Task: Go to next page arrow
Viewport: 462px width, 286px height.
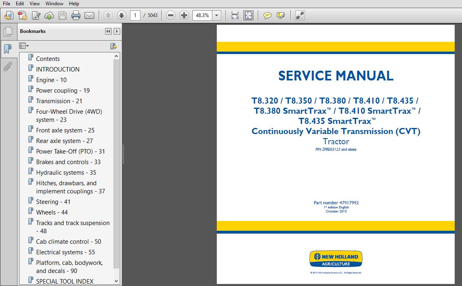Action: click(121, 15)
